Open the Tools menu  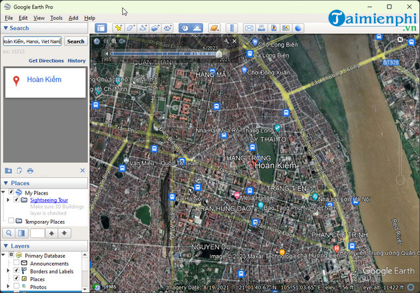point(57,18)
